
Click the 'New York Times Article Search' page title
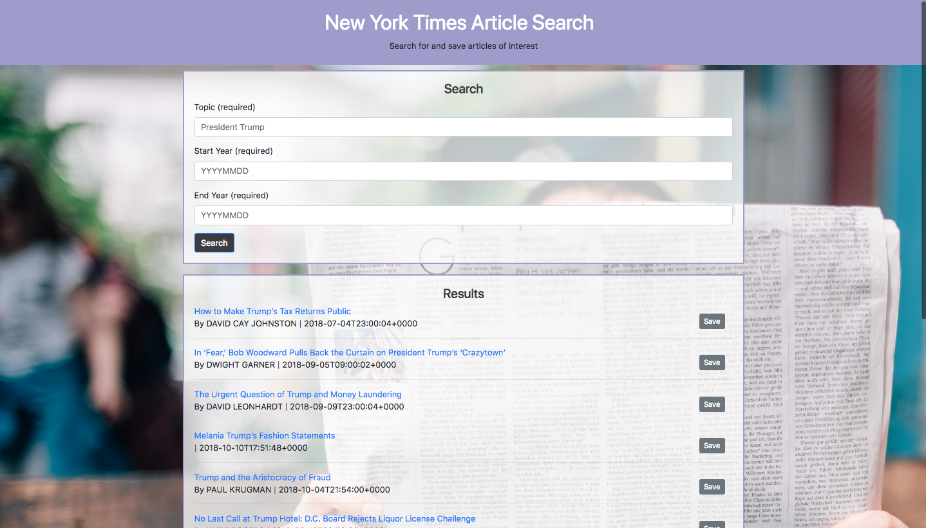[x=458, y=23]
